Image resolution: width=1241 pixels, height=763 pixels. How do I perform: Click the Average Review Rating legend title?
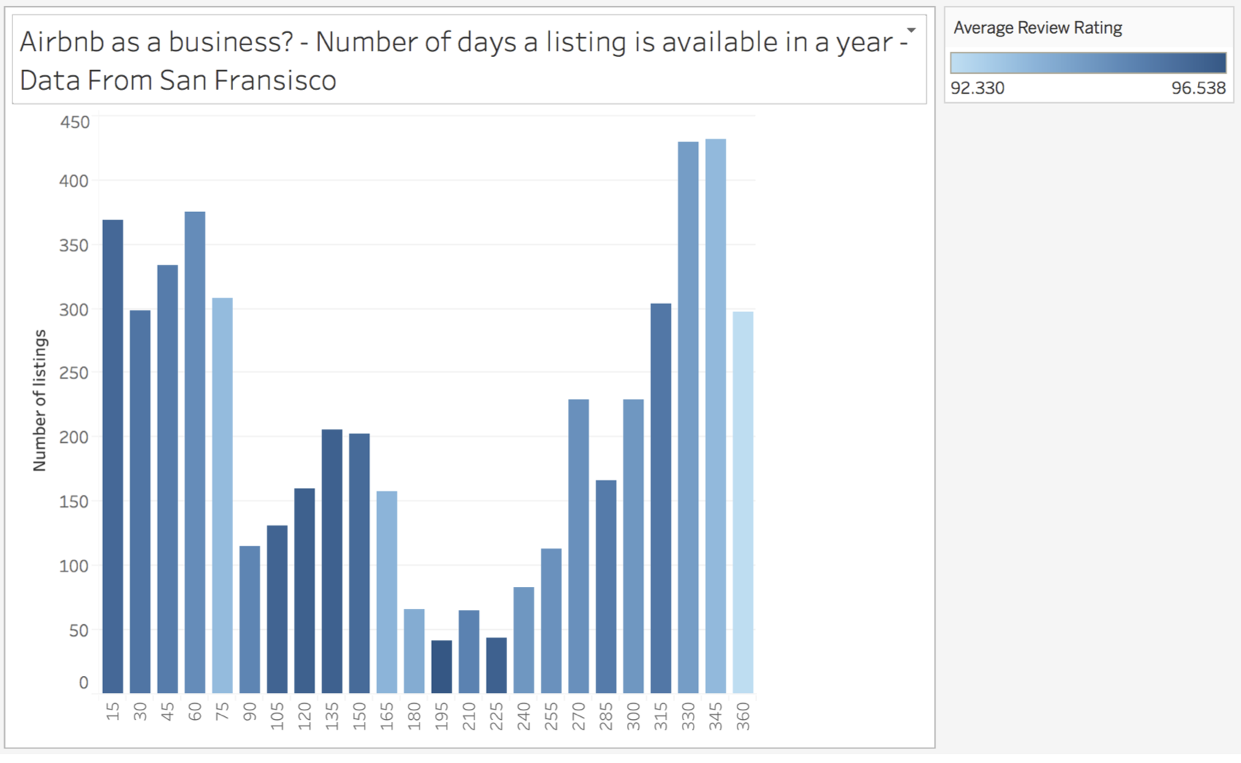pyautogui.click(x=1037, y=28)
